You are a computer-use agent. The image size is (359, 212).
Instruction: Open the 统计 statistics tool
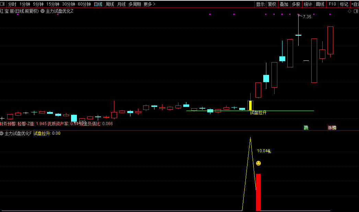(308, 4)
